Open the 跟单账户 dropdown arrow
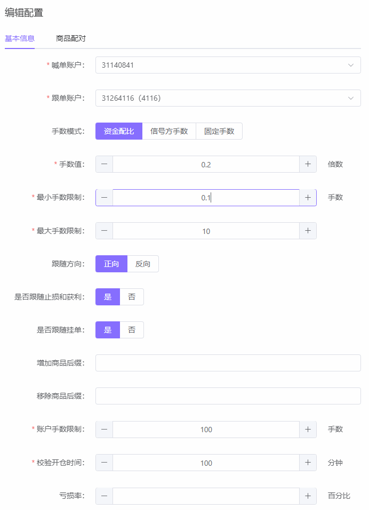Viewport: 369px width, 510px height. tap(350, 98)
